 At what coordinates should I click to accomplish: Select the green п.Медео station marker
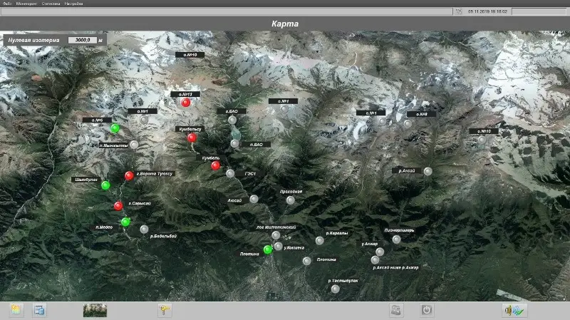pos(125,222)
